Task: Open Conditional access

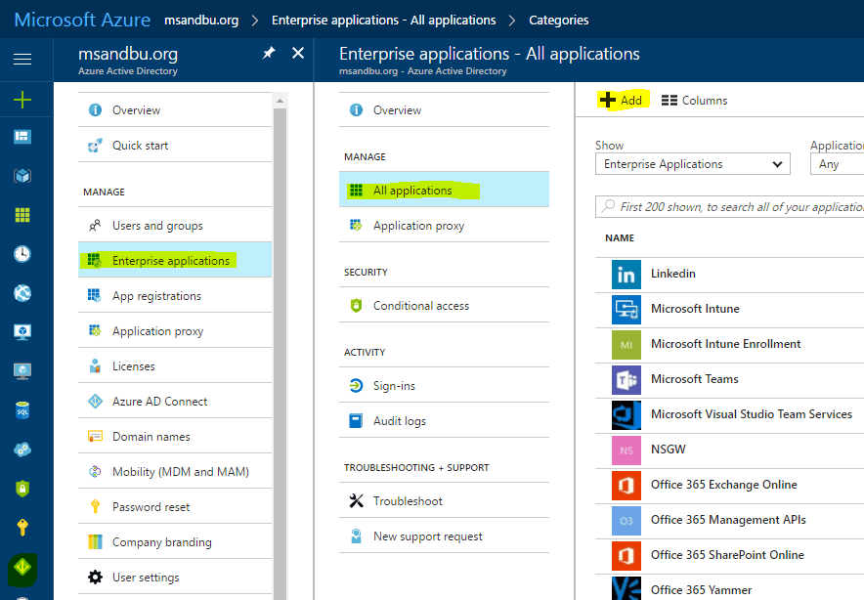Action: [x=444, y=305]
